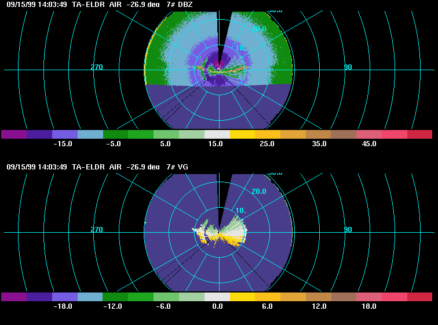The width and height of the screenshot is (438, 325).
Task: Click the VG panel header timestamp text
Action: point(36,167)
